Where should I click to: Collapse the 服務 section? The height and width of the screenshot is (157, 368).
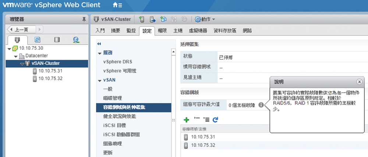(x=99, y=53)
